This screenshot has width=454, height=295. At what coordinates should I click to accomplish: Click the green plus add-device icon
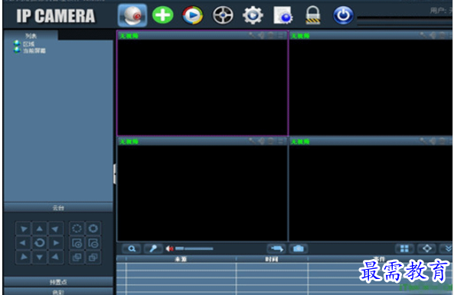coord(163,15)
